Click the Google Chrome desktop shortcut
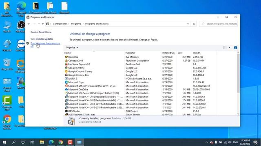This screenshot has height=146, width=261. click(7, 122)
